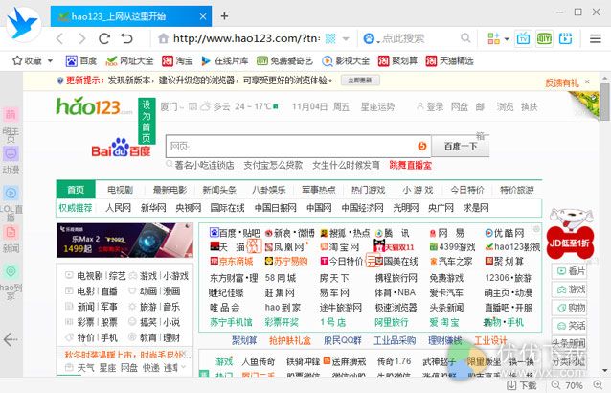611x393 pixels.
Task: Click the 游戏 right sidebar button
Action: click(570, 289)
